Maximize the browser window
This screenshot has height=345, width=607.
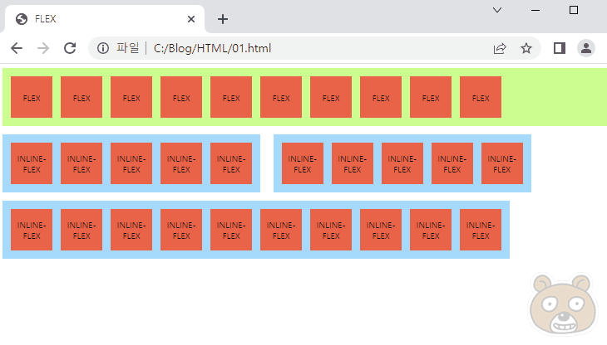pos(574,10)
